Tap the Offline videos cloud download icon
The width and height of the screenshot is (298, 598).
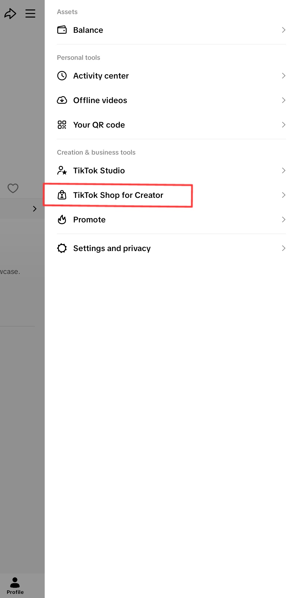click(x=62, y=100)
